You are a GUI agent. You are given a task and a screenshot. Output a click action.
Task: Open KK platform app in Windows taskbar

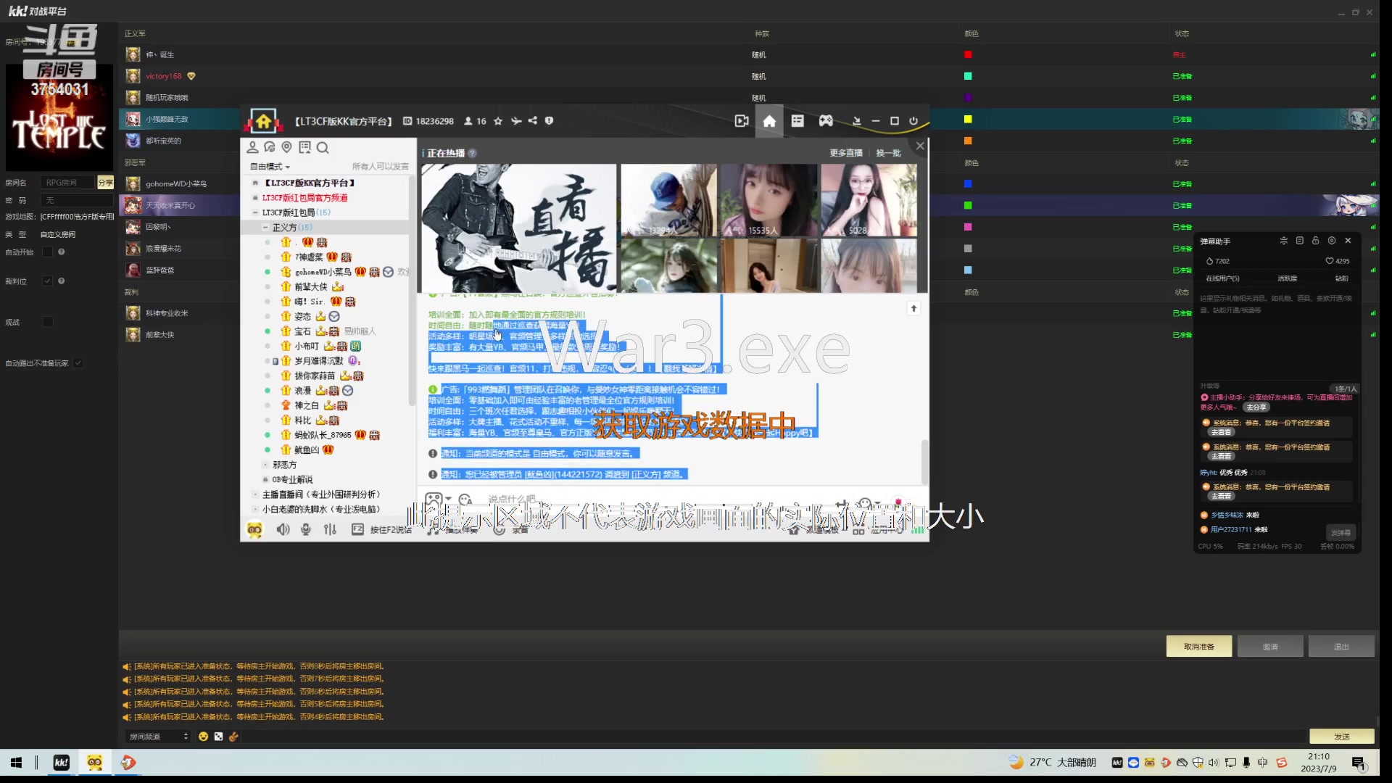pyautogui.click(x=62, y=762)
